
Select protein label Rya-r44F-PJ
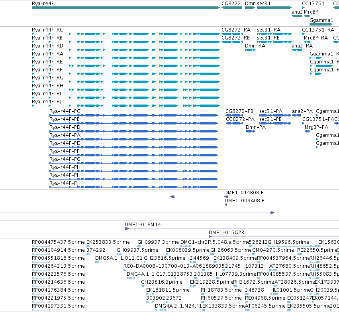point(64,183)
